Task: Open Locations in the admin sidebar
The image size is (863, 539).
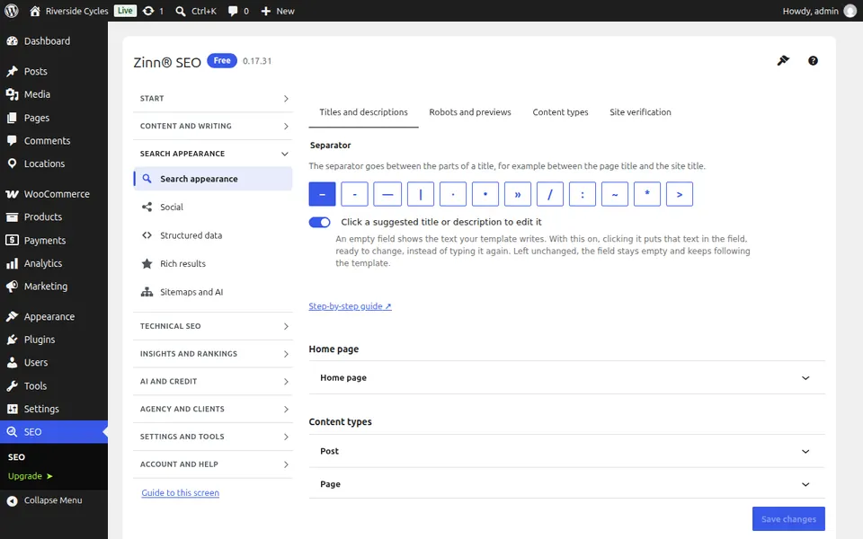Action: 54,163
